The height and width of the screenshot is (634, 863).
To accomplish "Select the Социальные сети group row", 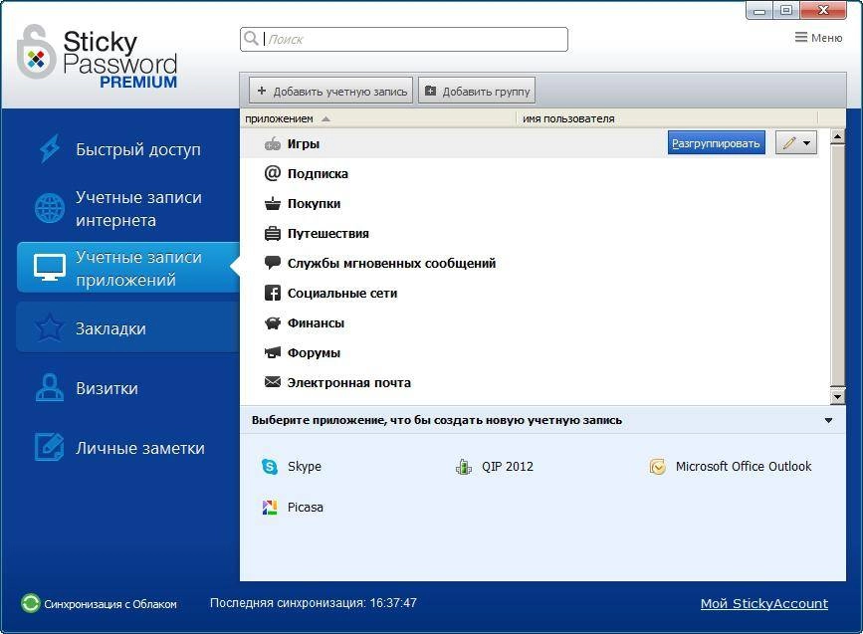I will (x=530, y=293).
